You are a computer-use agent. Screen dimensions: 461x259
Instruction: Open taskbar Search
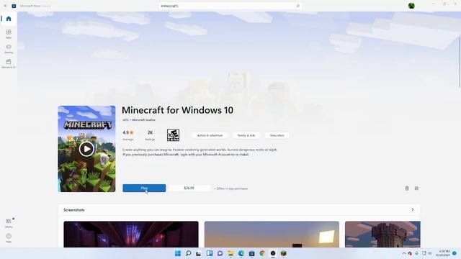(x=188, y=253)
